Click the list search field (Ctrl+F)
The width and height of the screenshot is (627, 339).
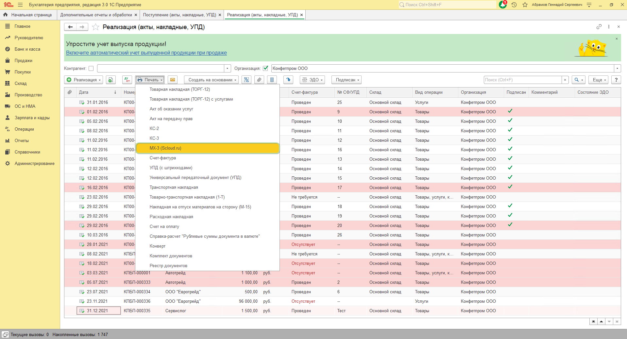click(x=522, y=80)
